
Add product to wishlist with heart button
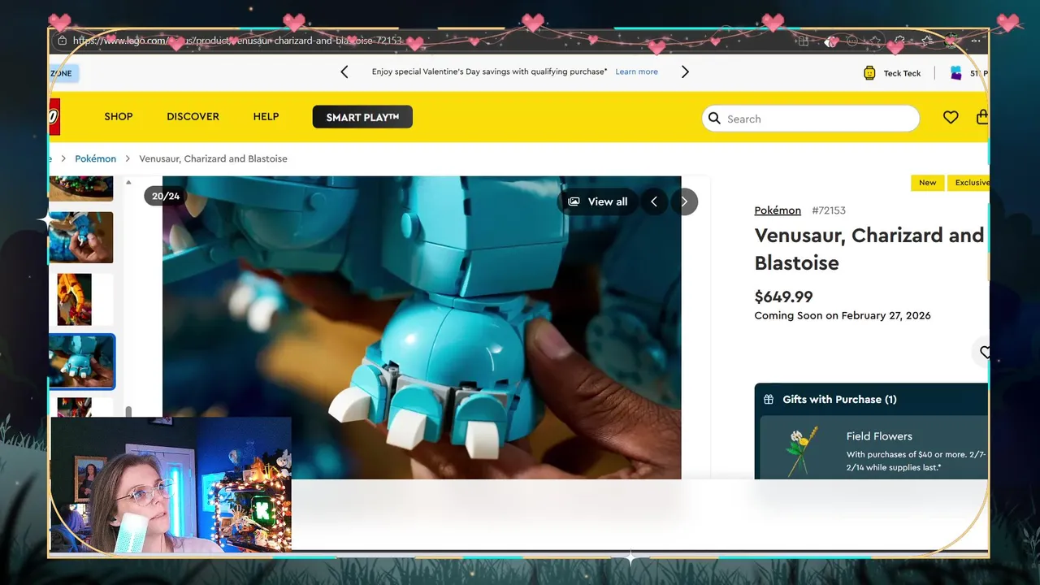(983, 352)
